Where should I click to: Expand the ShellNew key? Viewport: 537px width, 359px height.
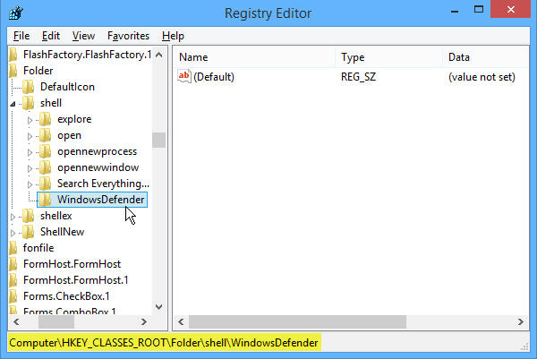(x=13, y=233)
